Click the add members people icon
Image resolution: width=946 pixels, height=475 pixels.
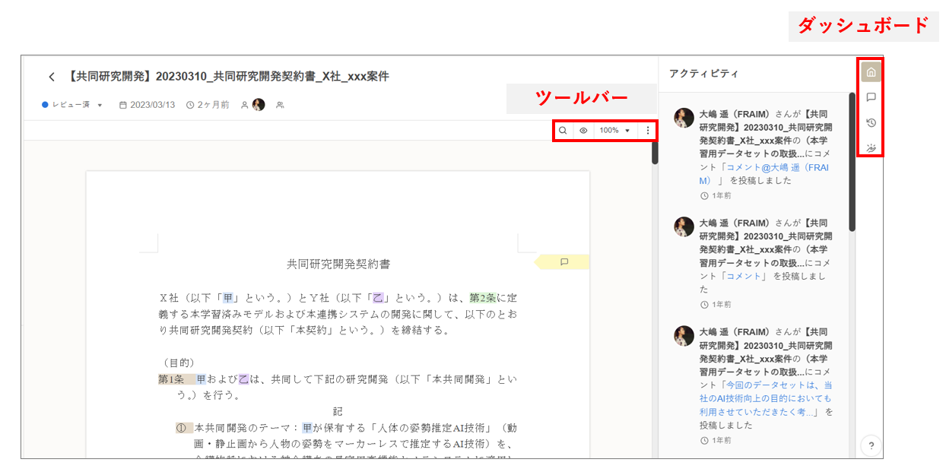[280, 105]
